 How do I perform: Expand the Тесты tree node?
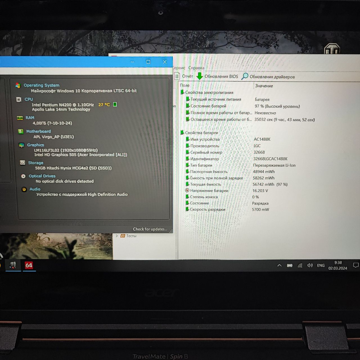[117, 236]
